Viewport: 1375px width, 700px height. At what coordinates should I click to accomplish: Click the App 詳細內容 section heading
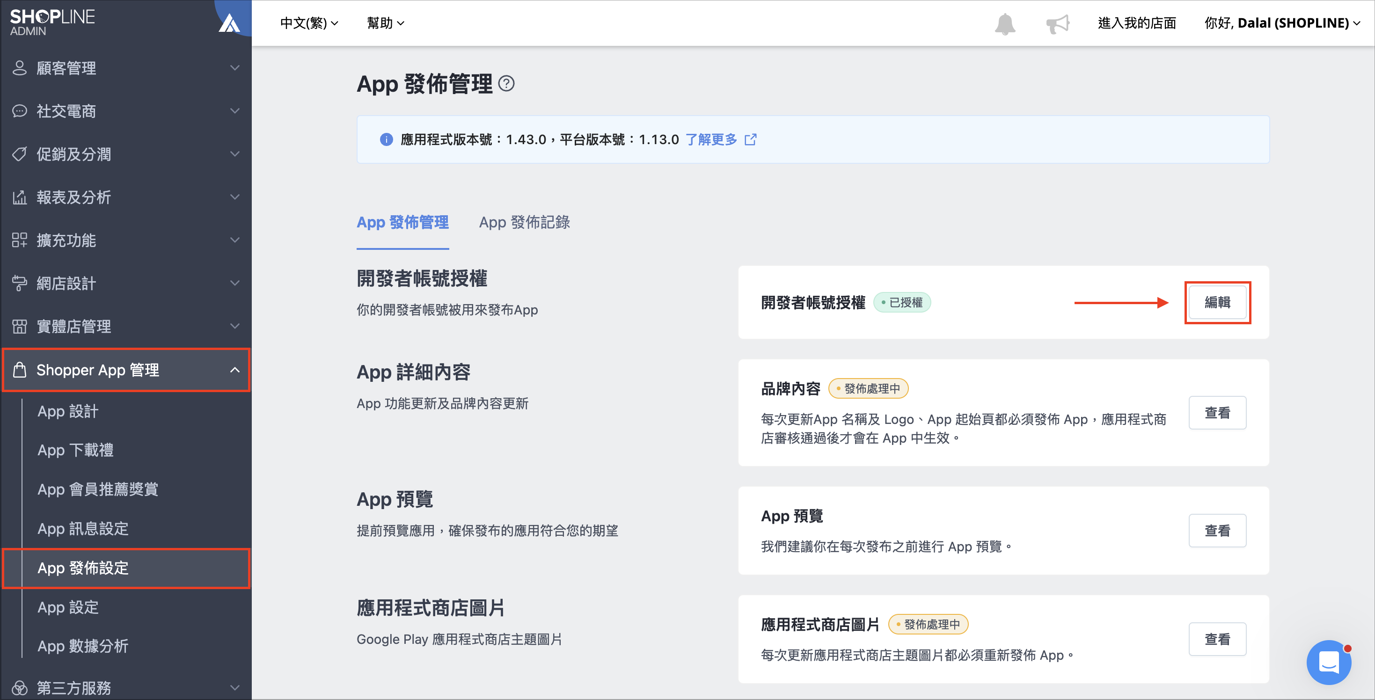tap(413, 372)
